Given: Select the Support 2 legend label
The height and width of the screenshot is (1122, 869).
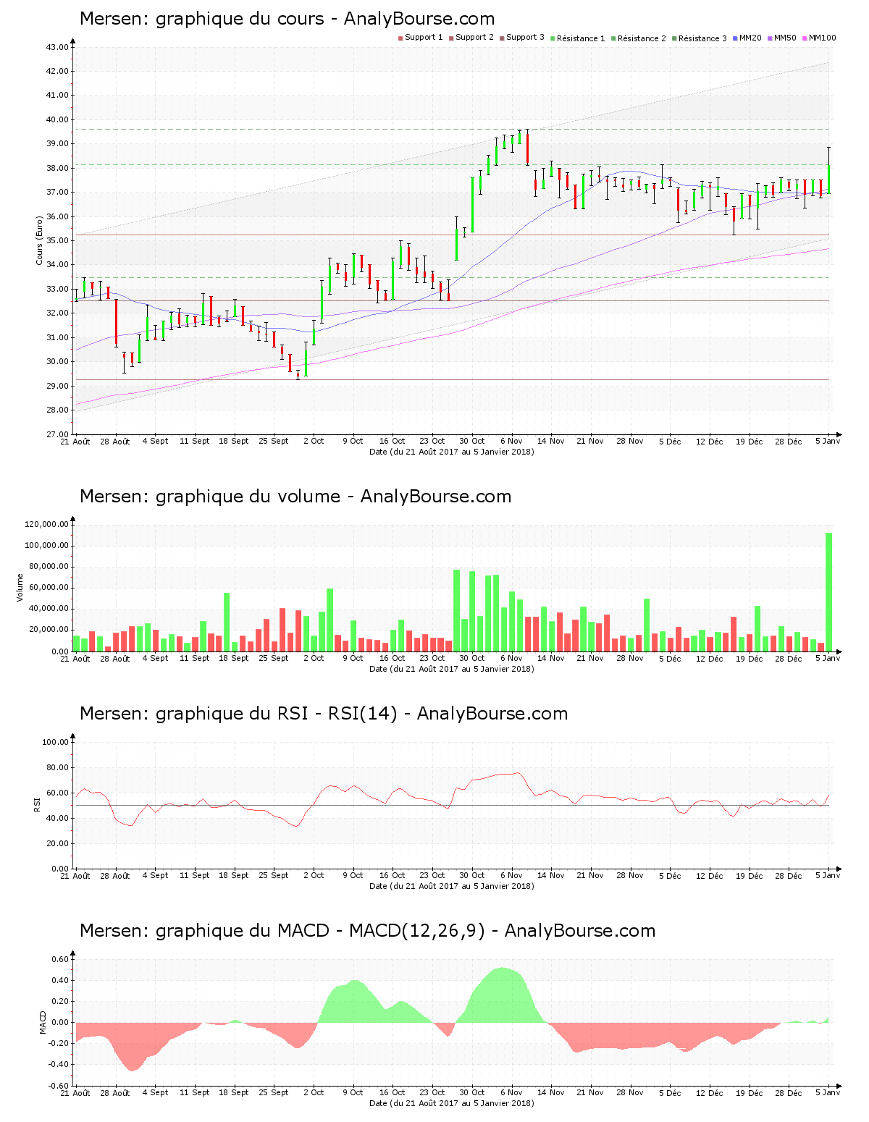Looking at the screenshot, I should pos(474,38).
